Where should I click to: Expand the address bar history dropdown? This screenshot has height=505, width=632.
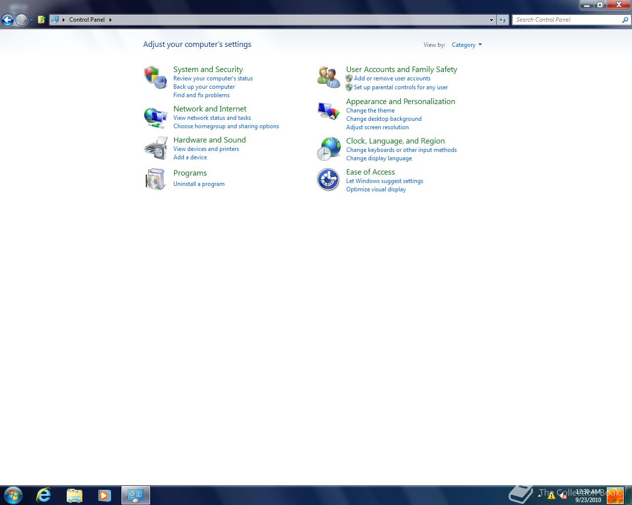(491, 20)
